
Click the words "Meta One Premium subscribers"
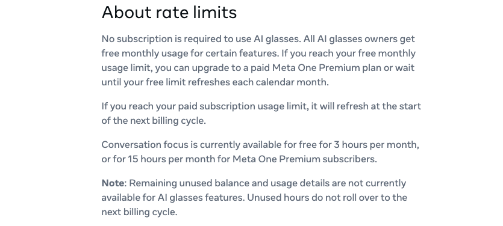click(x=304, y=159)
